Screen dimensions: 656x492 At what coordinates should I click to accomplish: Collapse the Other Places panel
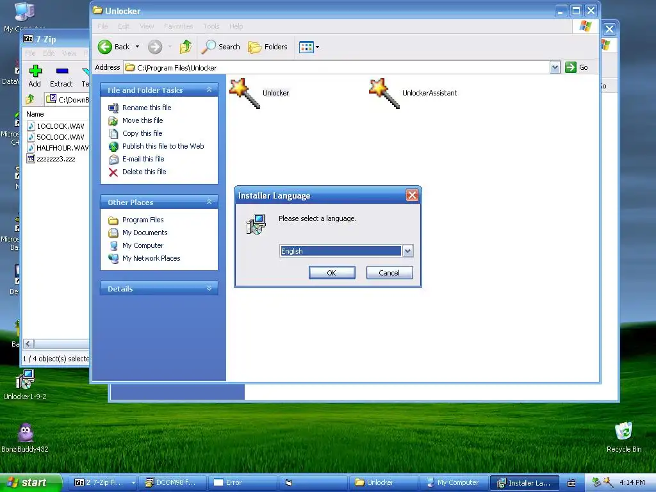209,202
